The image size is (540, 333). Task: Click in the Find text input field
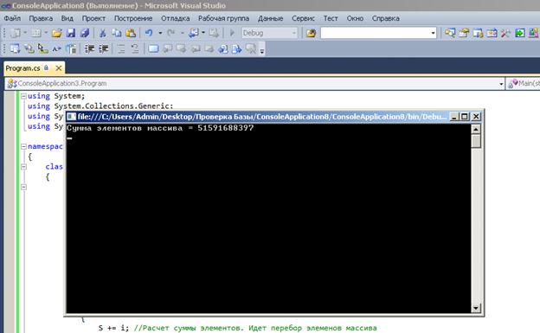click(376, 33)
